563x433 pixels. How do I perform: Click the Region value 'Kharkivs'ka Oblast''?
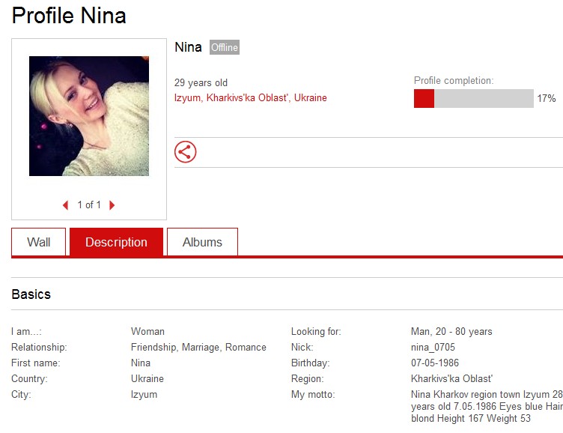click(x=451, y=379)
